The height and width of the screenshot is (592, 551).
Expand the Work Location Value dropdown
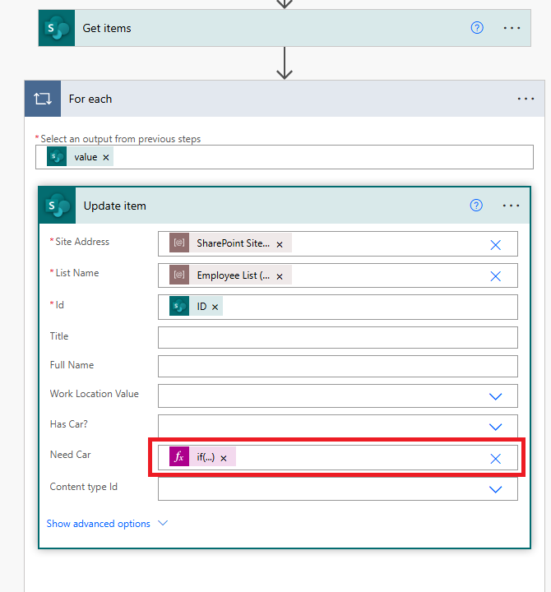pyautogui.click(x=495, y=396)
